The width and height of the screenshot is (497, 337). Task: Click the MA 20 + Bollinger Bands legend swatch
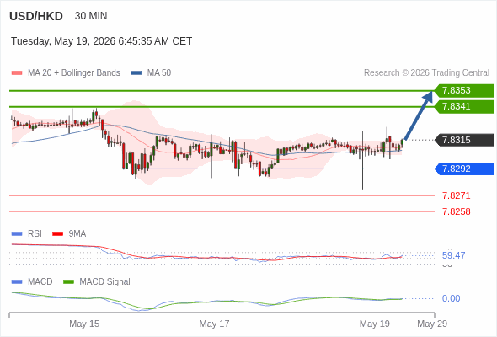(17, 73)
